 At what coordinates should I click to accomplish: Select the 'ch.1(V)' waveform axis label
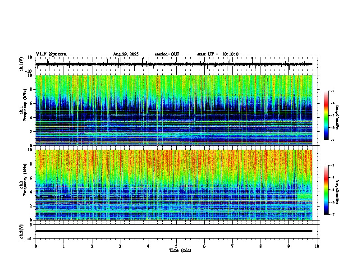22,64
